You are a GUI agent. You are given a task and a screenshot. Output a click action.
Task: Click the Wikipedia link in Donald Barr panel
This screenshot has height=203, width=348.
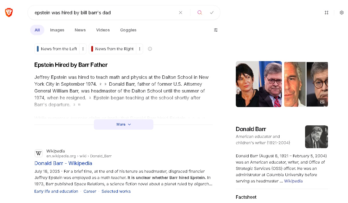293,181
